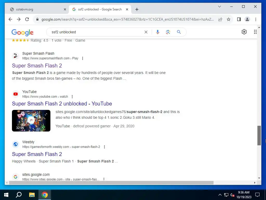
Task: Open Google apps grid
Action: click(255, 32)
